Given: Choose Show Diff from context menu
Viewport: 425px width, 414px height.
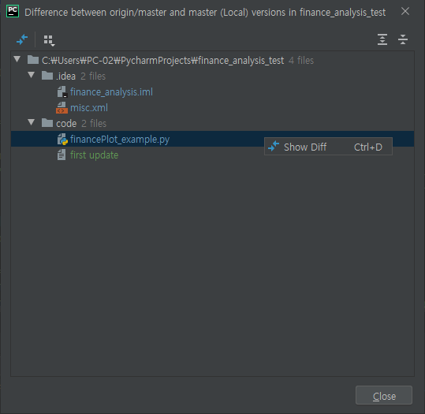Looking at the screenshot, I should pyautogui.click(x=328, y=147).
